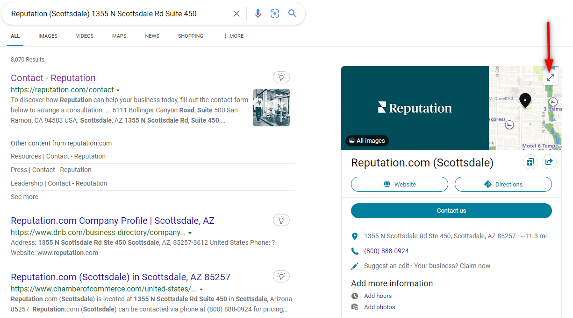
Task: Activate voice search with the microphone icon
Action: pos(258,14)
